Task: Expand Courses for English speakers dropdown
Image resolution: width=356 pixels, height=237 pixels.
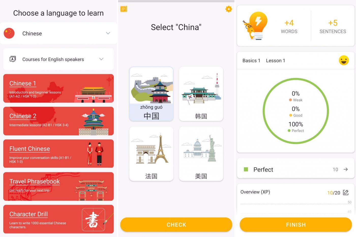Action: [x=101, y=59]
